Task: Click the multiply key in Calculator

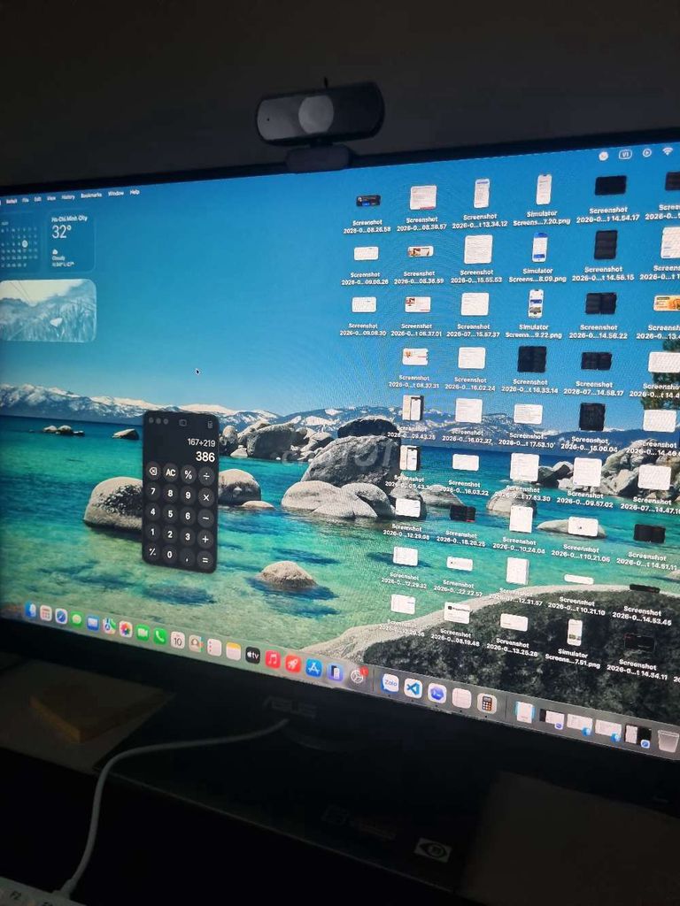Action: [205, 497]
